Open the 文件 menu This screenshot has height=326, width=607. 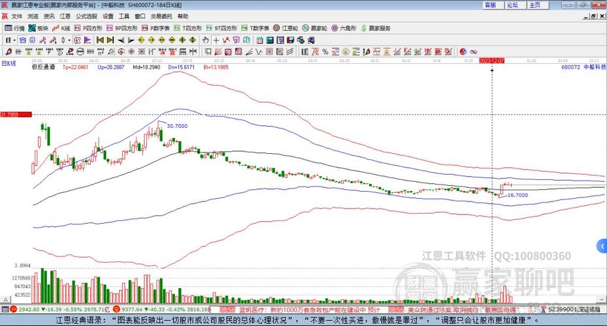pos(16,16)
